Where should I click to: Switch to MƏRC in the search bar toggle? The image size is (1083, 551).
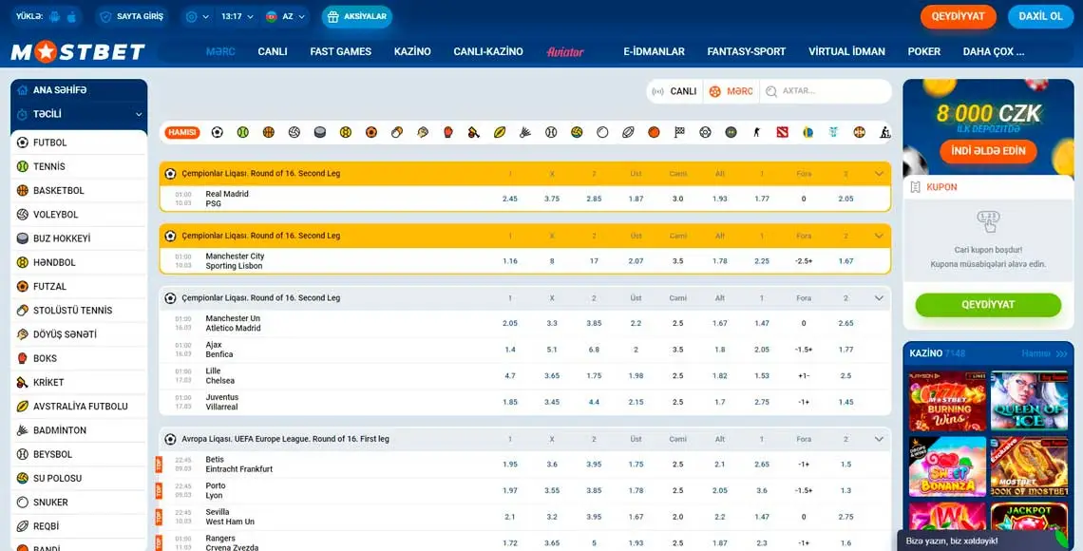coord(731,91)
